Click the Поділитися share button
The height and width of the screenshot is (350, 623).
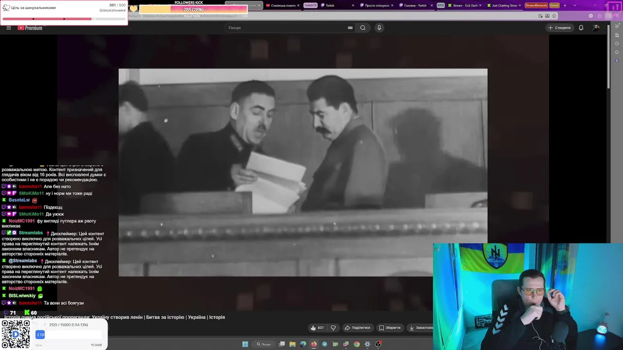(357, 328)
